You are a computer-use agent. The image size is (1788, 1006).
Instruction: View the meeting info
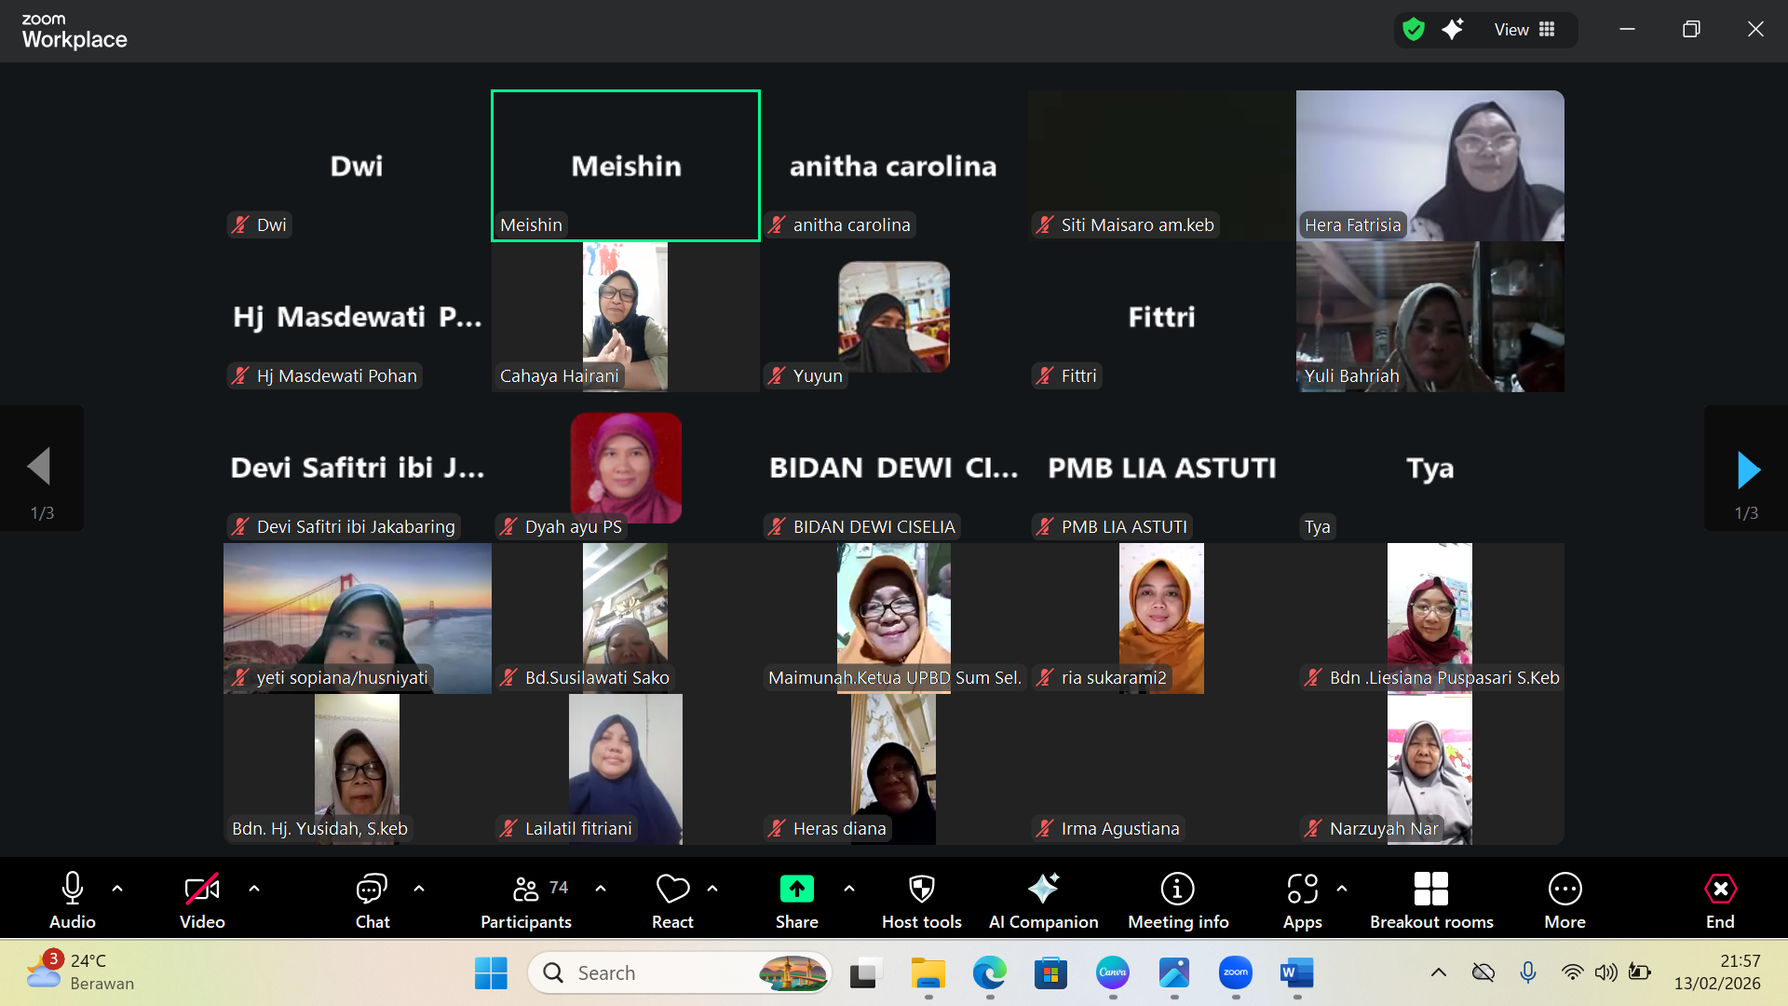pos(1177,897)
